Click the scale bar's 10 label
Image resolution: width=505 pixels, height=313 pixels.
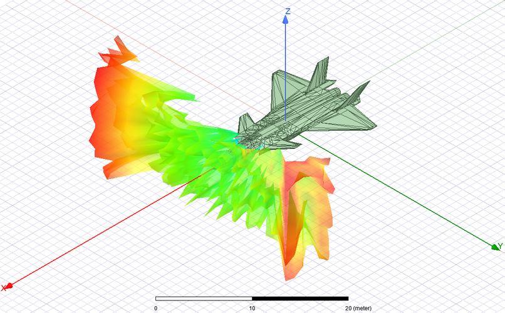pyautogui.click(x=252, y=308)
